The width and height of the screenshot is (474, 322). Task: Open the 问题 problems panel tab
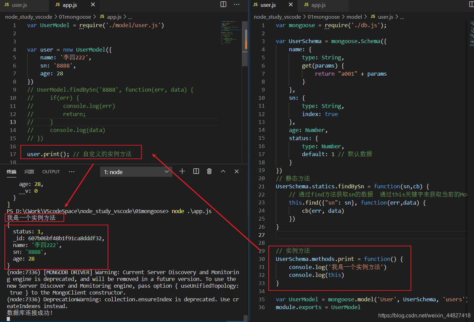pos(30,172)
